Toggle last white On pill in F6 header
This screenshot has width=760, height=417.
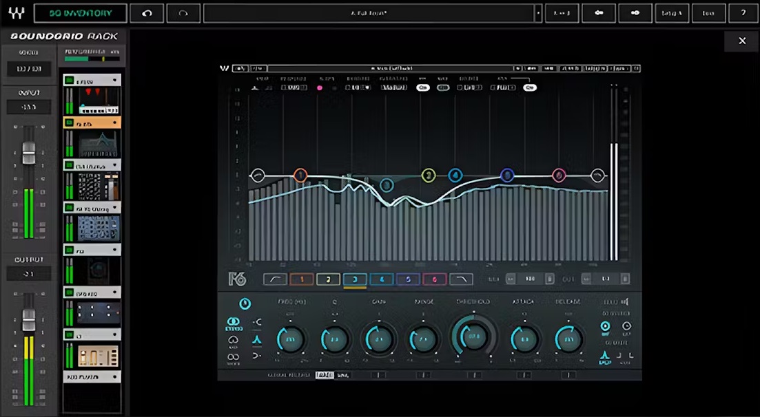pyautogui.click(x=530, y=87)
